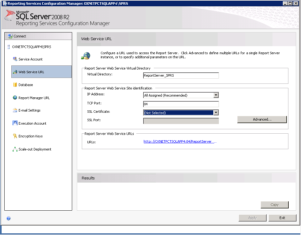Viewport: 301px width, 235px height.
Task: Click Report Server Web Service URLs group title
Action: [109, 133]
